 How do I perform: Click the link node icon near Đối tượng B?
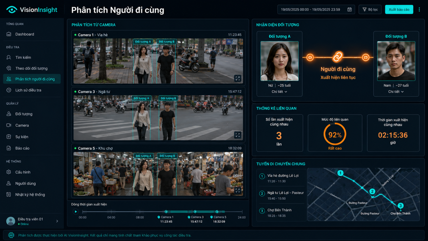[366, 57]
